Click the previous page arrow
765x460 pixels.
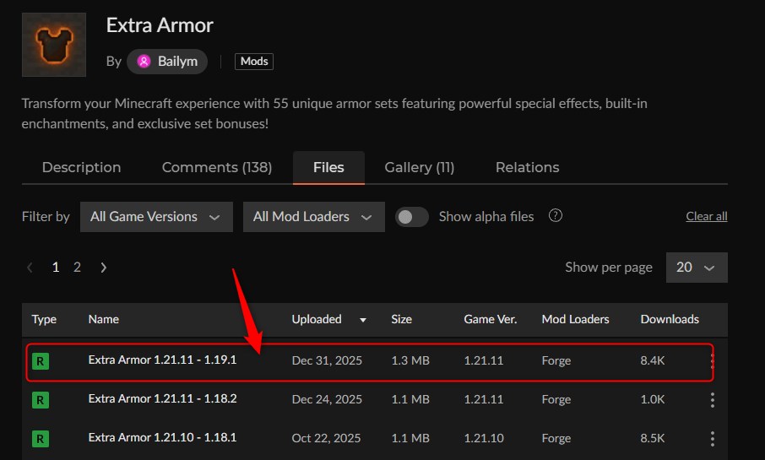click(30, 268)
